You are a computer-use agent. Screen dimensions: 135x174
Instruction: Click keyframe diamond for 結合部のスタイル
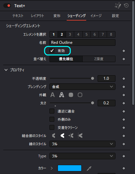(x=124, y=136)
